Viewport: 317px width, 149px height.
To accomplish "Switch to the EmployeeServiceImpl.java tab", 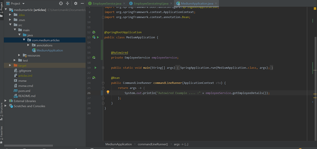I will tap(151, 4).
